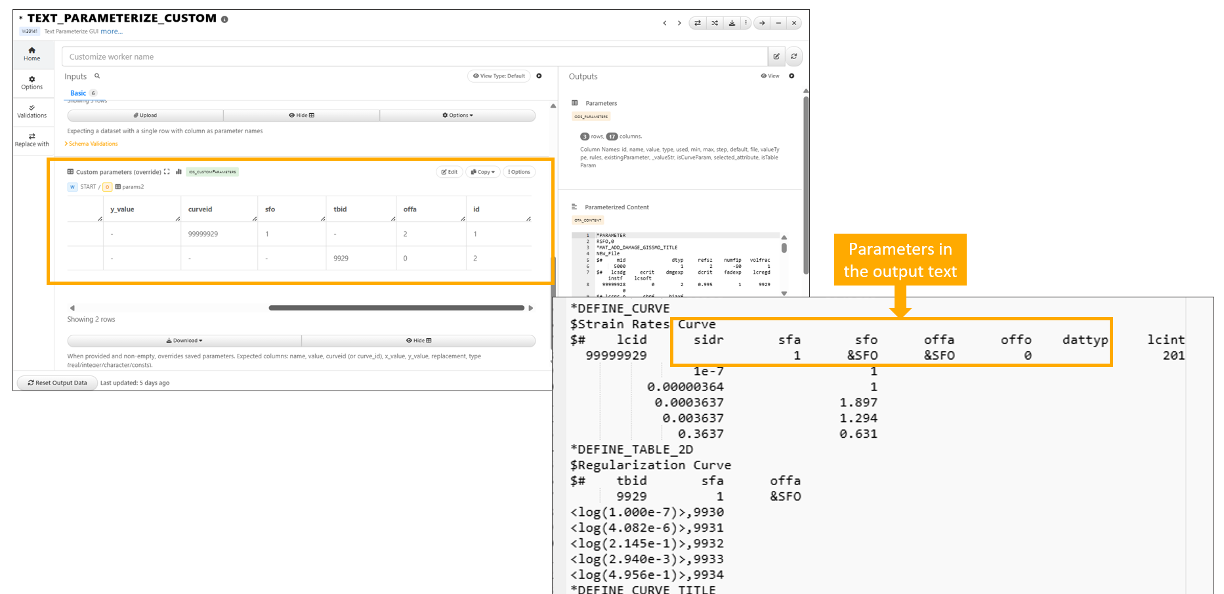1224x594 pixels.
Task: Expand Custom parameters table to fullscreen
Action: click(x=167, y=172)
